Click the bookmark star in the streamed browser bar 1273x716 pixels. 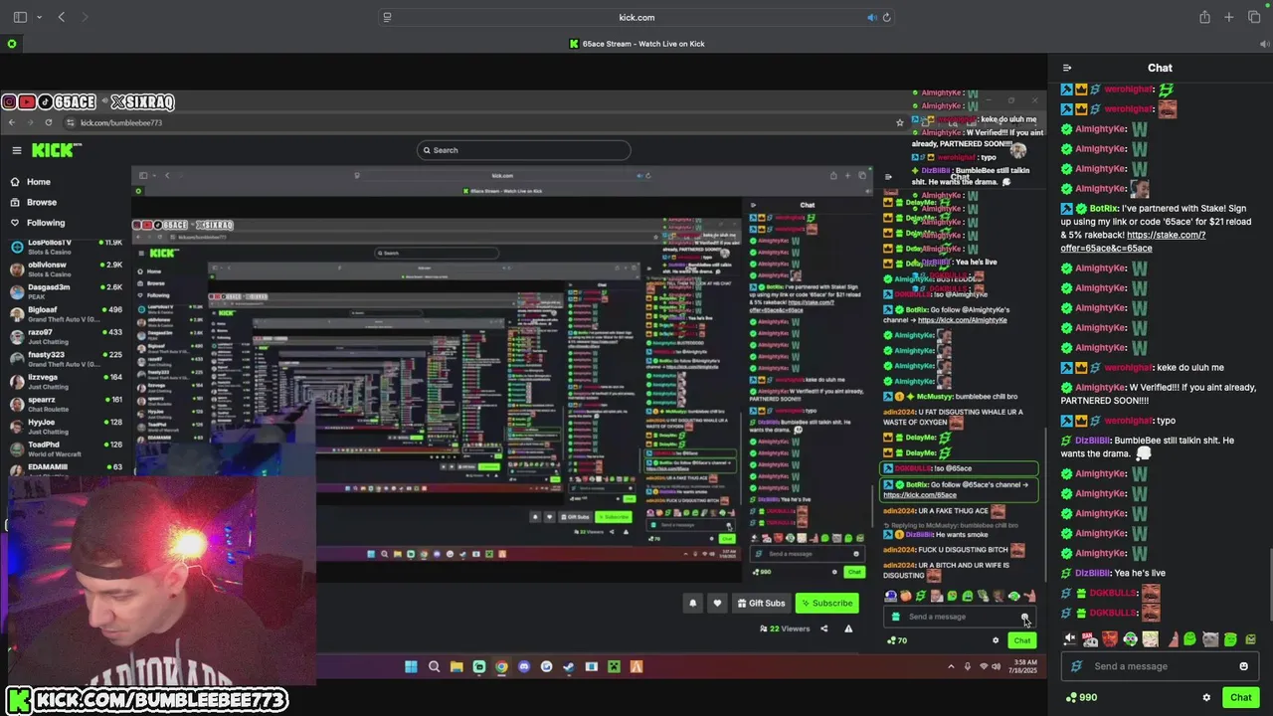(900, 122)
